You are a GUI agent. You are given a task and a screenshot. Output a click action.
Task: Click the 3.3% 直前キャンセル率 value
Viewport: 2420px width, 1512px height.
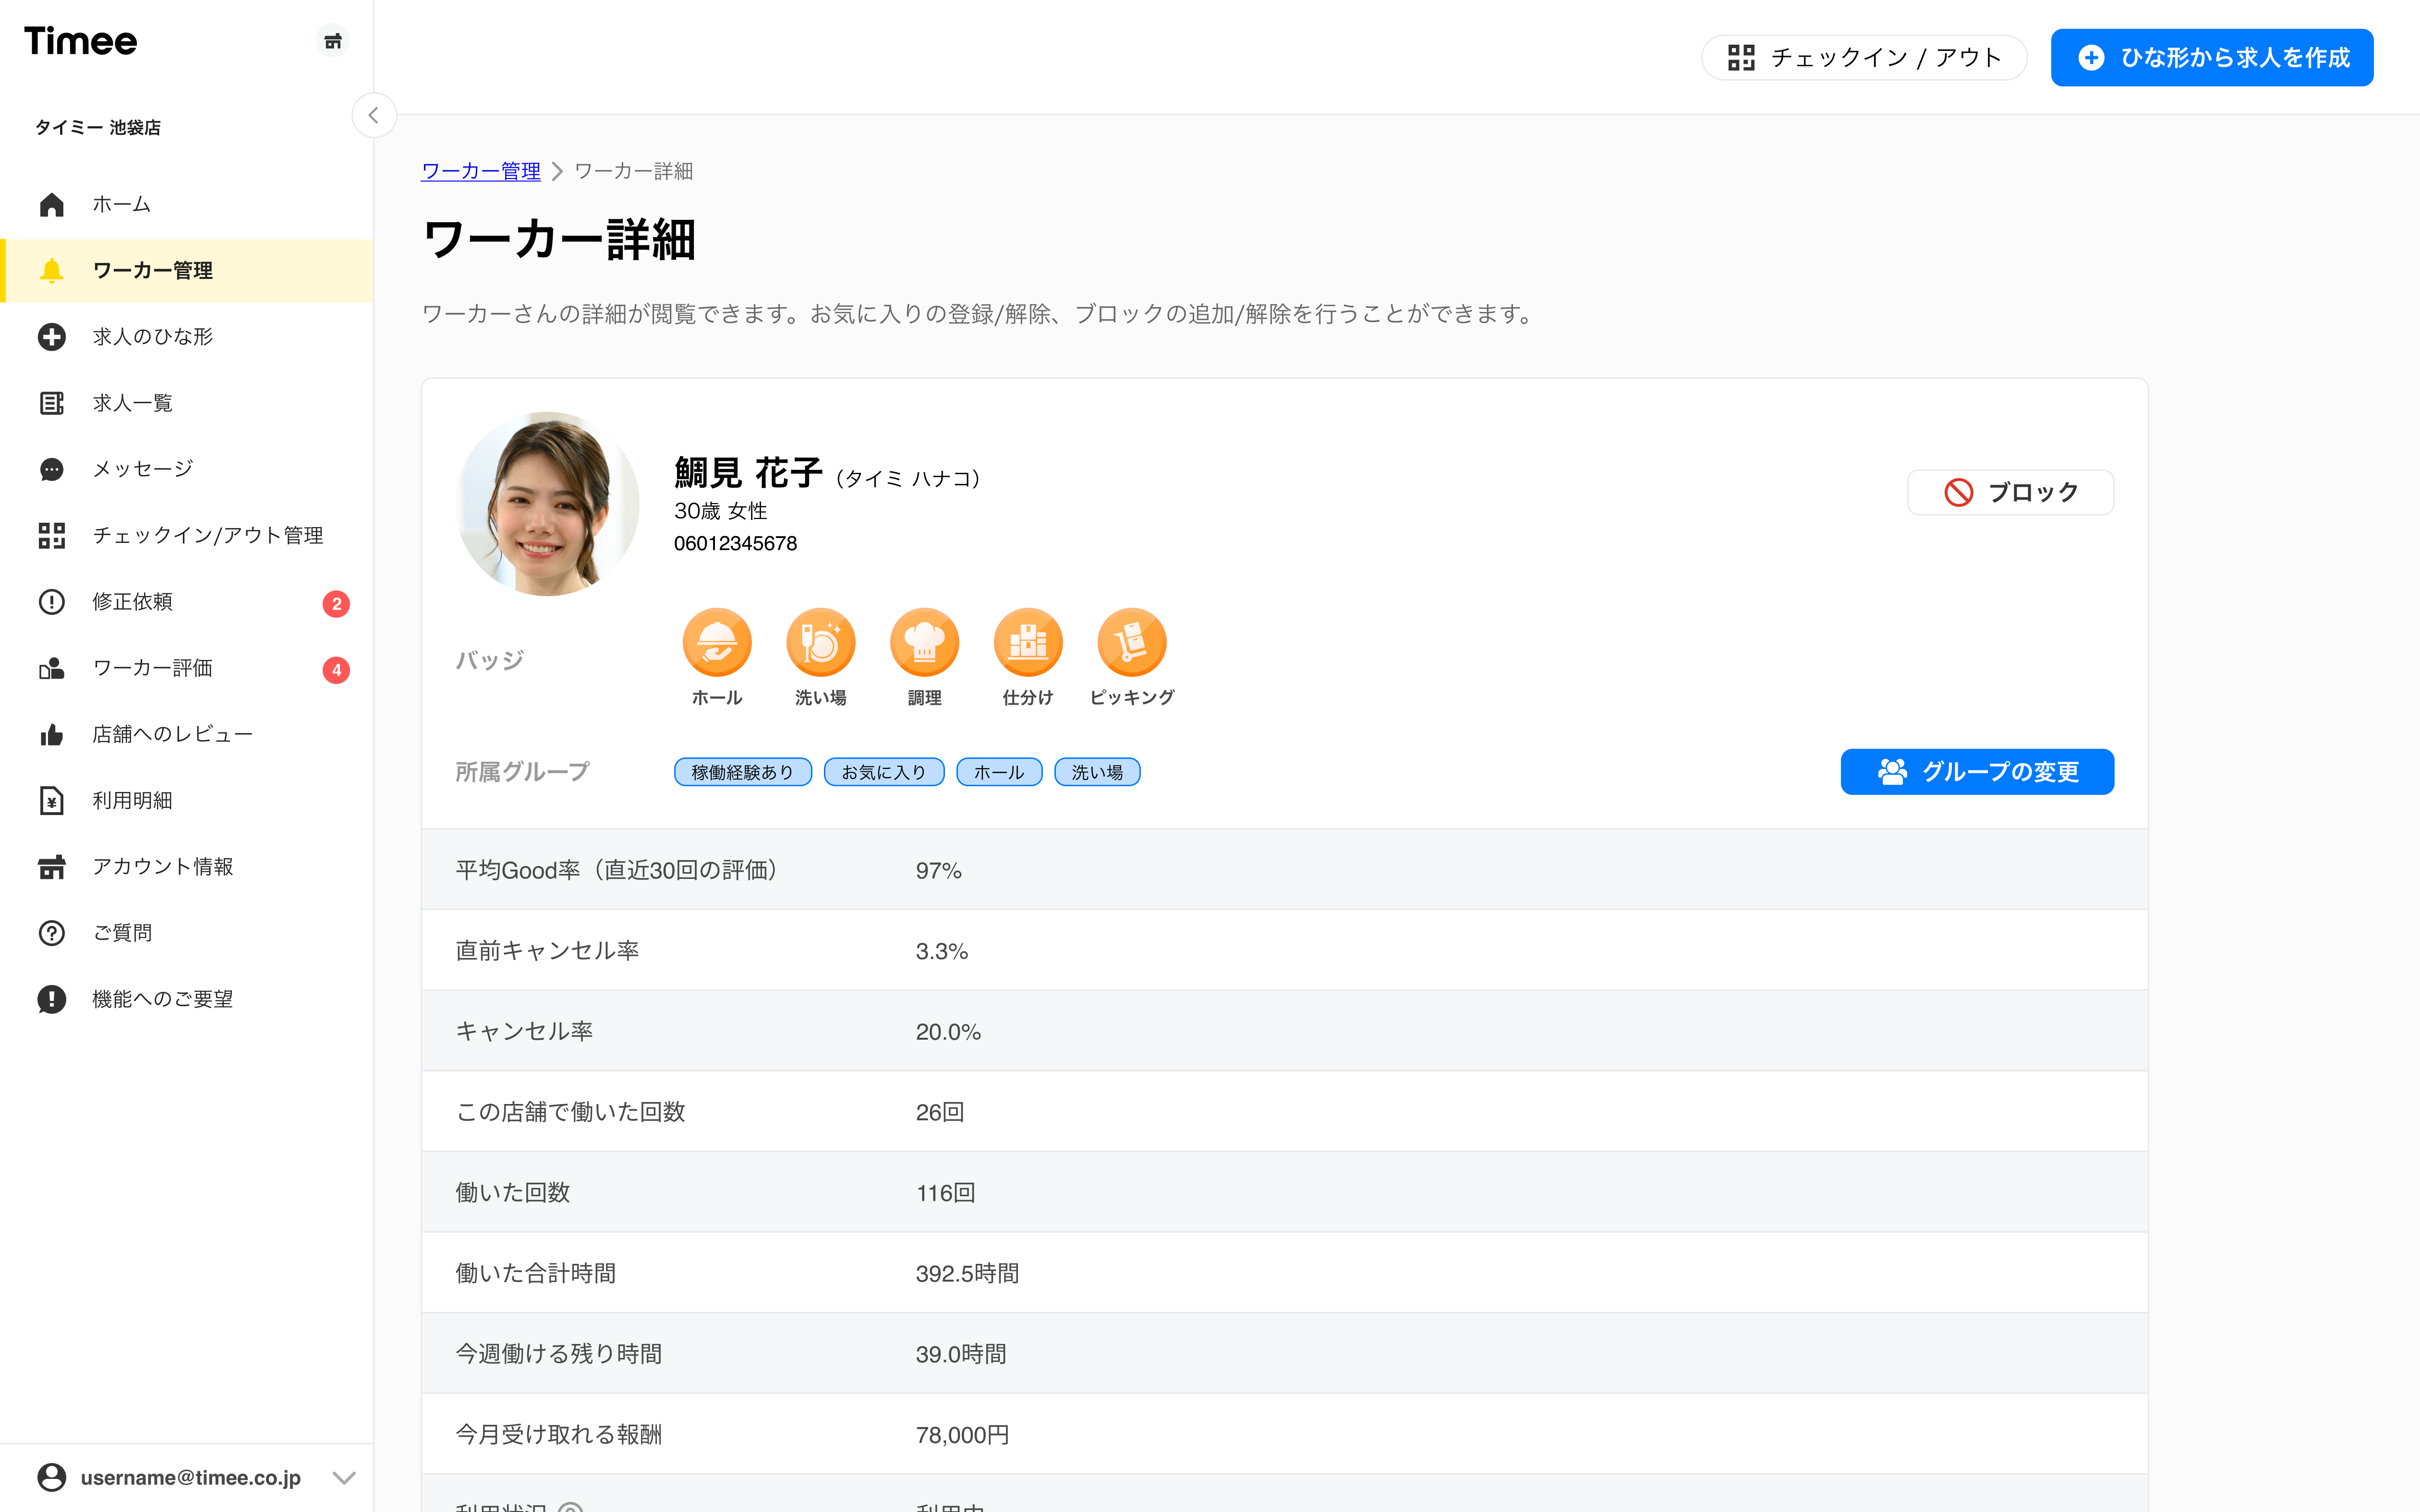942,951
